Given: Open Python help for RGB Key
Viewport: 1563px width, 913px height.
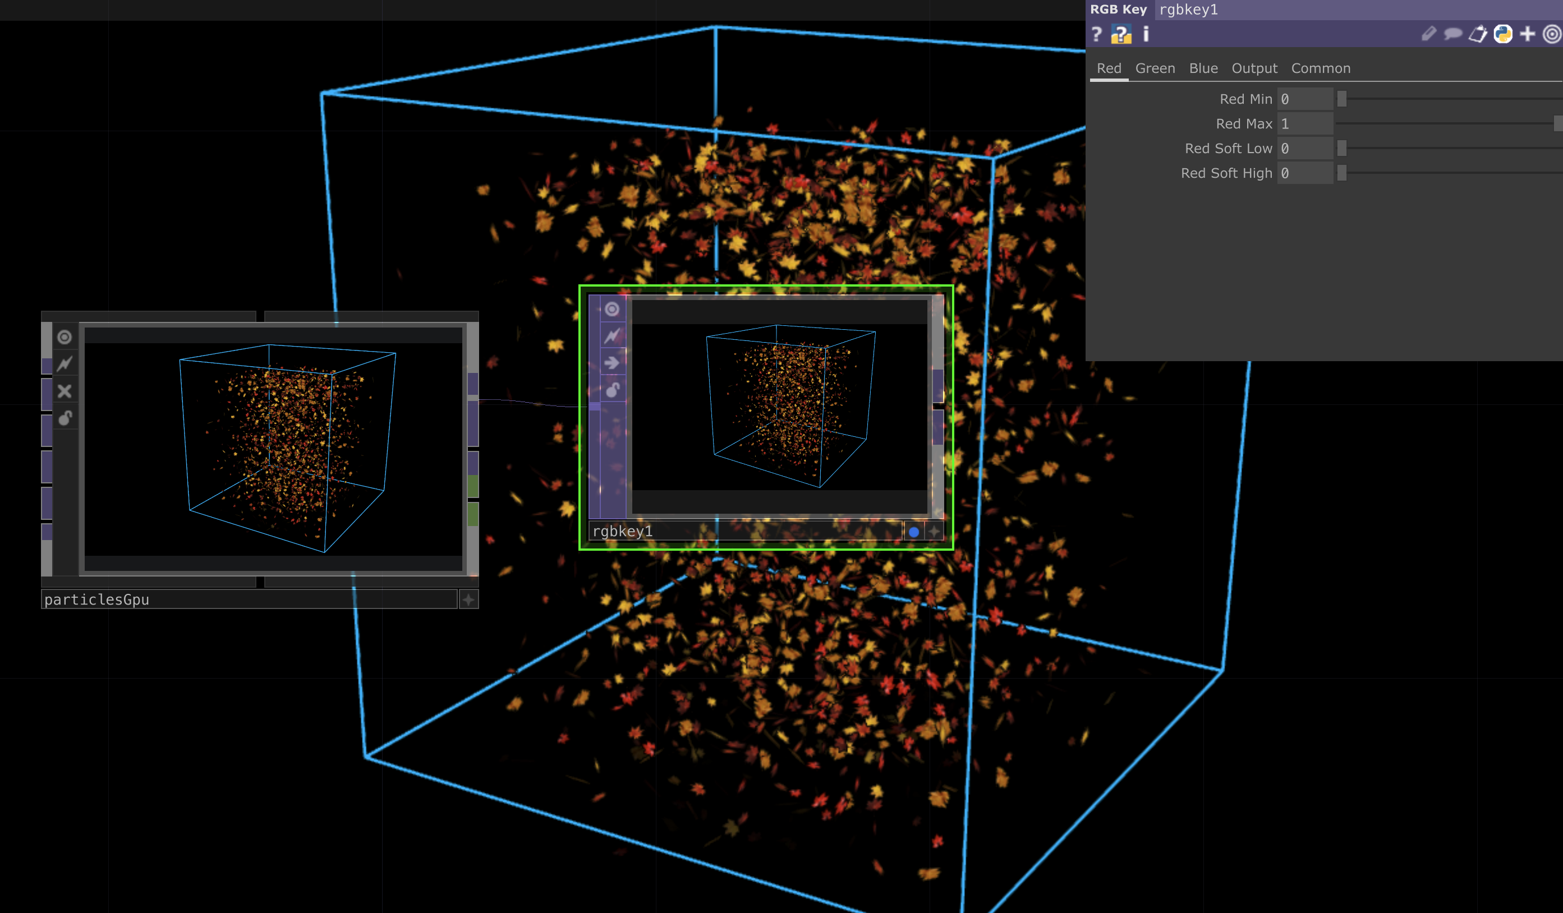Looking at the screenshot, I should click(x=1121, y=34).
